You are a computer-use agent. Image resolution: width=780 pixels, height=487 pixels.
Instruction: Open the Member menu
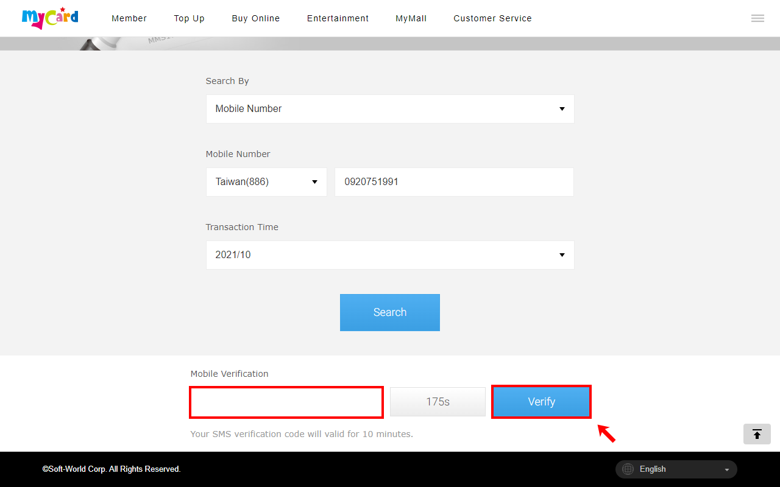tap(129, 18)
